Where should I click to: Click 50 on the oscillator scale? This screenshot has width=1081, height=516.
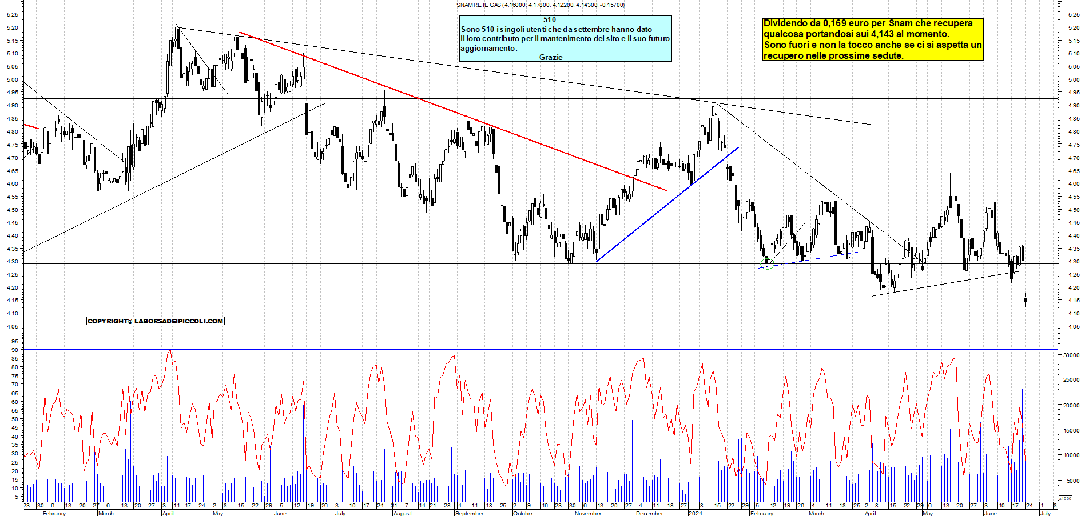pyautogui.click(x=14, y=419)
